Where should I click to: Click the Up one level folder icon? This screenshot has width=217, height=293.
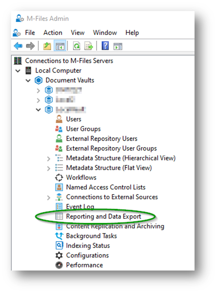click(x=47, y=46)
